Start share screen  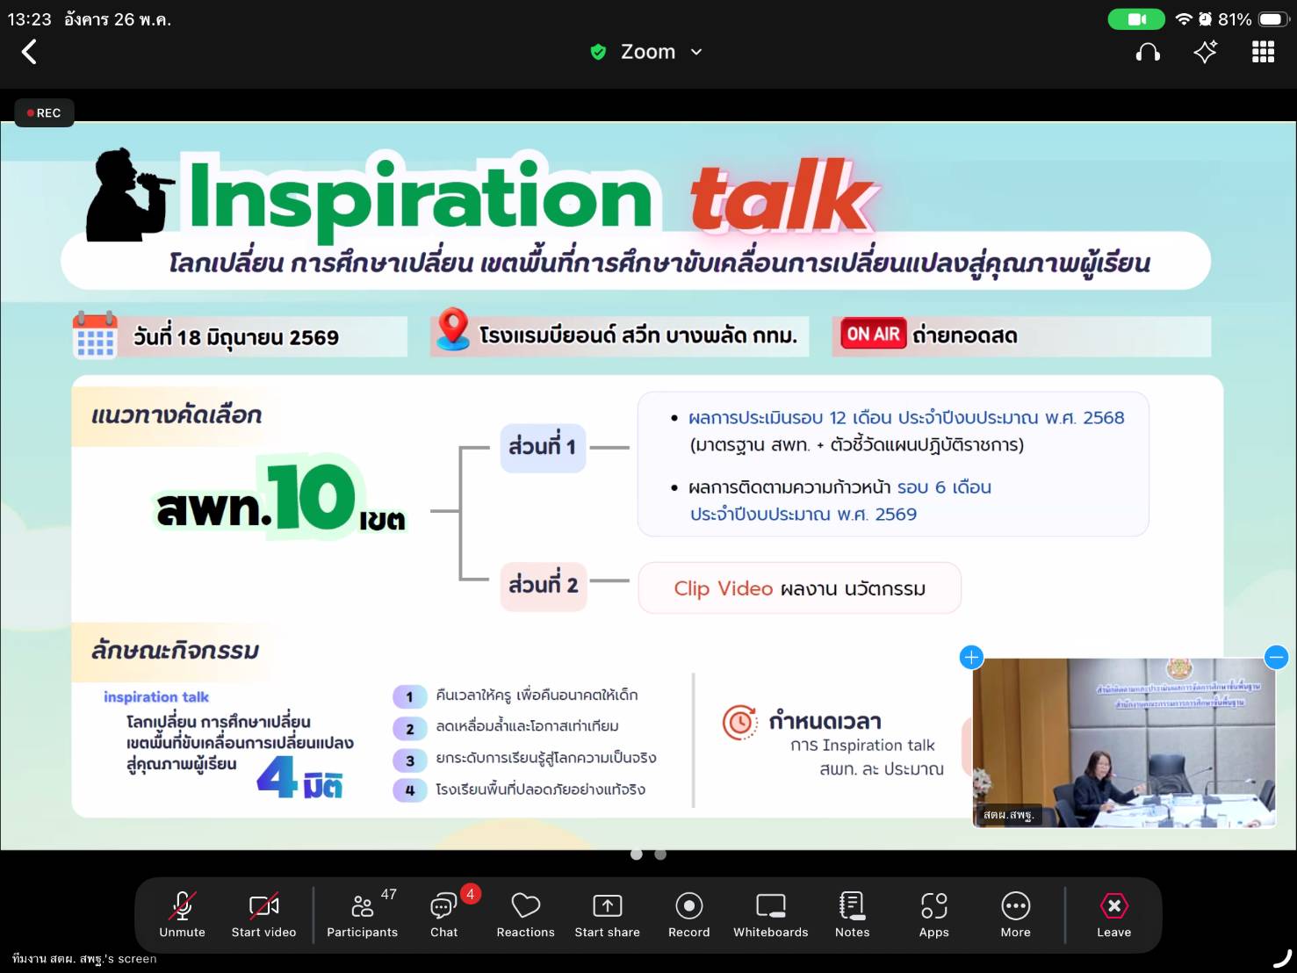pyautogui.click(x=607, y=914)
